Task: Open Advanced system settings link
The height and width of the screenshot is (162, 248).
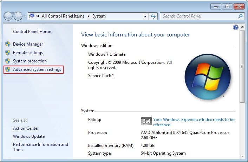Action: coord(37,69)
